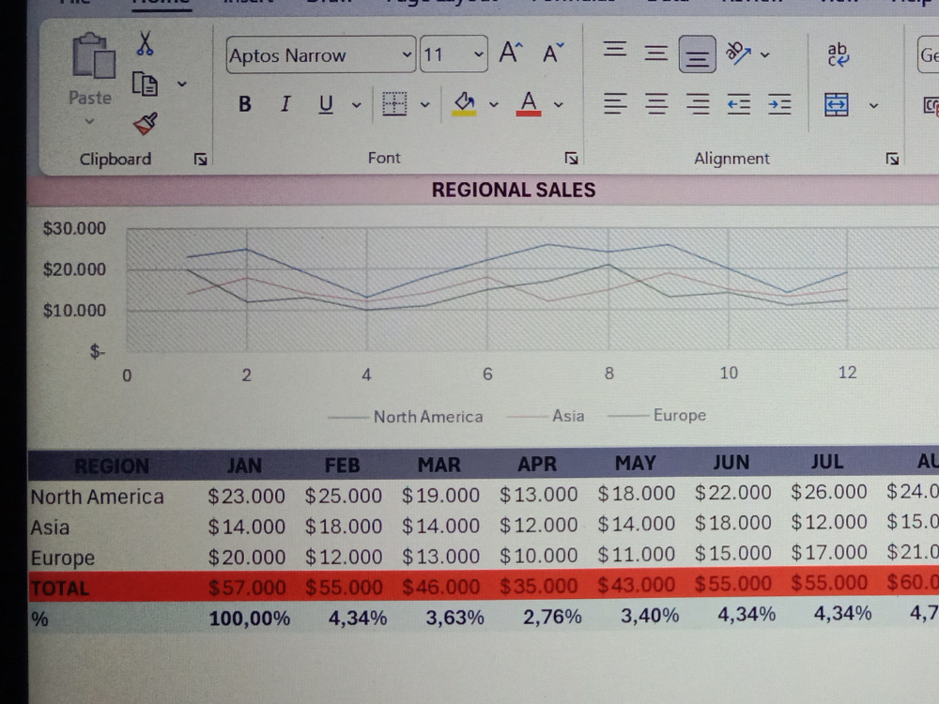Apply the red font color A
939x704 pixels.
click(528, 104)
